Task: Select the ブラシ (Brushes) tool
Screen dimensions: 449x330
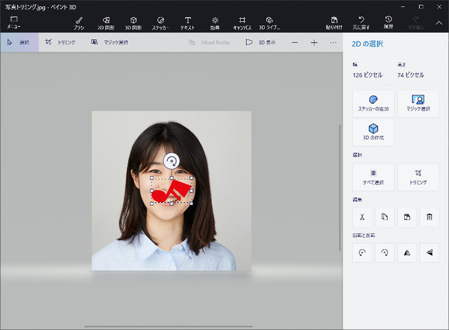Action: [x=79, y=22]
